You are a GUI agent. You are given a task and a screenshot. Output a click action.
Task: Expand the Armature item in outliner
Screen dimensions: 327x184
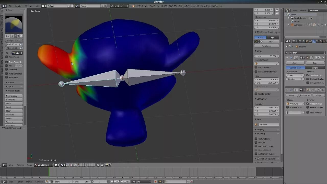(289, 25)
